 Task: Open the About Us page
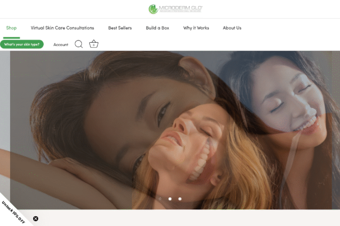(x=232, y=28)
